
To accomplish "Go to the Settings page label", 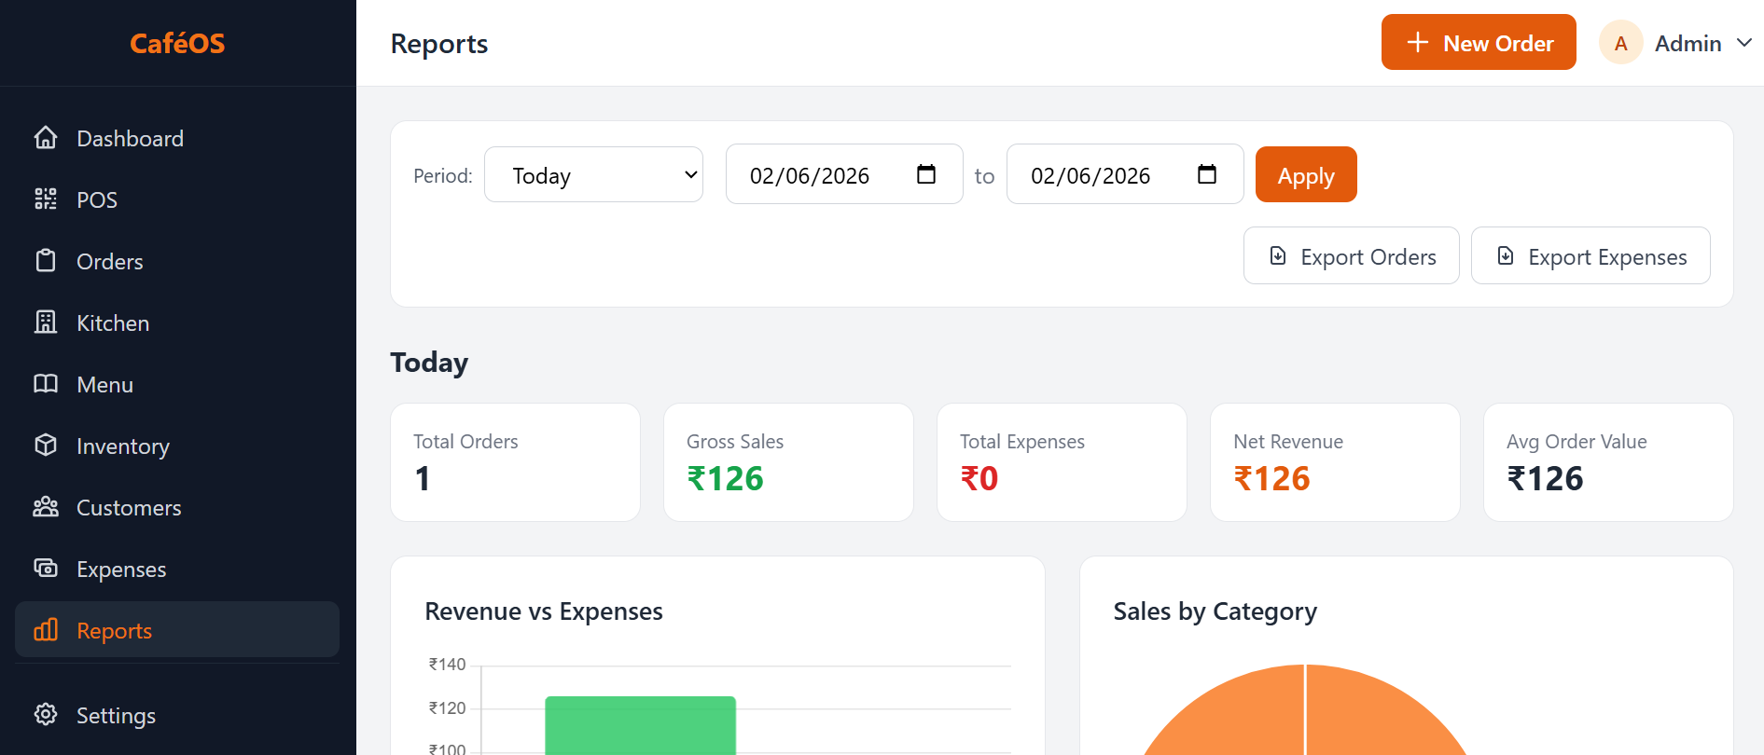I will click(116, 715).
